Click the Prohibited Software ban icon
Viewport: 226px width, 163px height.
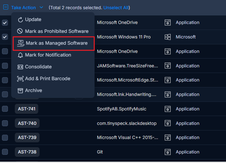(20, 31)
